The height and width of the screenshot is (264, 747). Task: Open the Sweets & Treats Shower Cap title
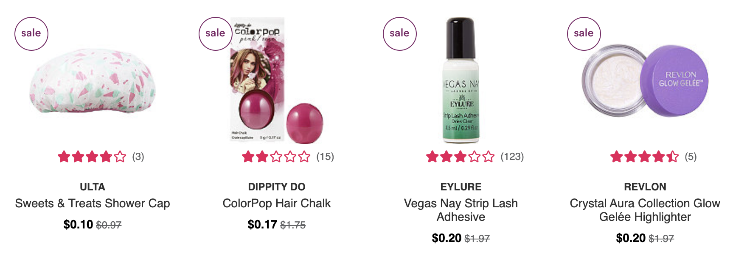pyautogui.click(x=93, y=203)
